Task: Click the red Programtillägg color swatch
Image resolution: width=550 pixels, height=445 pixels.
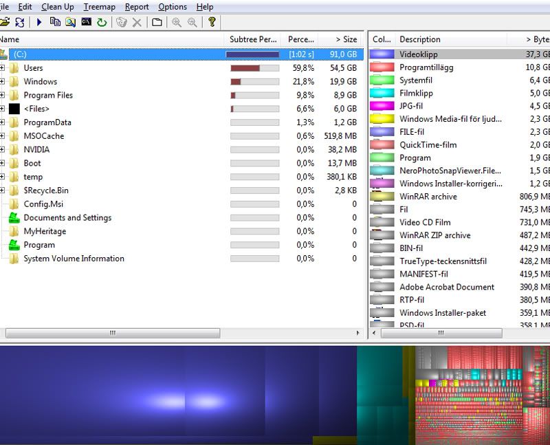Action: pyautogui.click(x=382, y=67)
